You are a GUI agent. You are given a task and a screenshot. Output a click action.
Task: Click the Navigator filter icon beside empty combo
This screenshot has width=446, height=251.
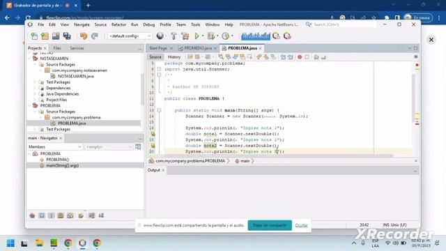tap(138, 146)
